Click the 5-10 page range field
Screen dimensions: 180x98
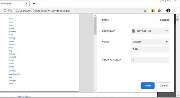150,49
